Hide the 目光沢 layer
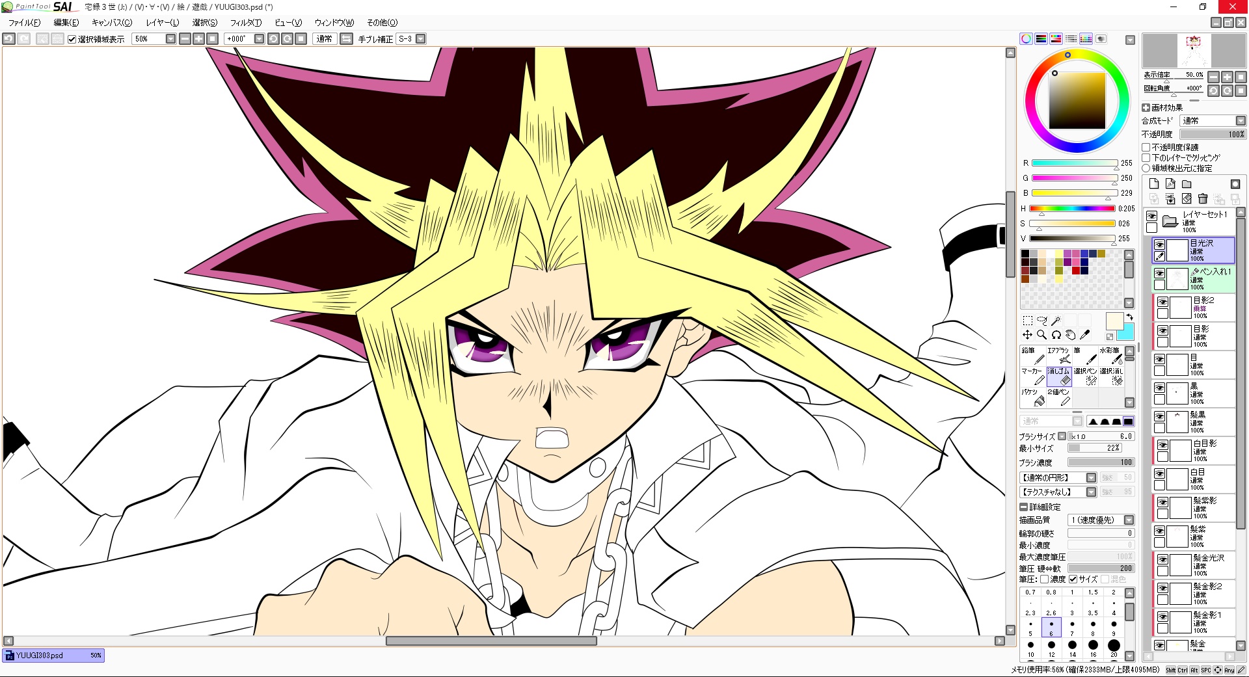The image size is (1249, 677). click(x=1160, y=245)
